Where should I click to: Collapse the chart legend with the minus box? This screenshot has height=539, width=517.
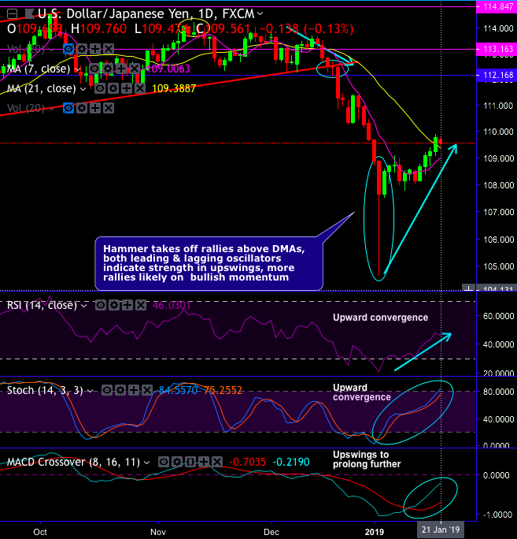pos(13,14)
